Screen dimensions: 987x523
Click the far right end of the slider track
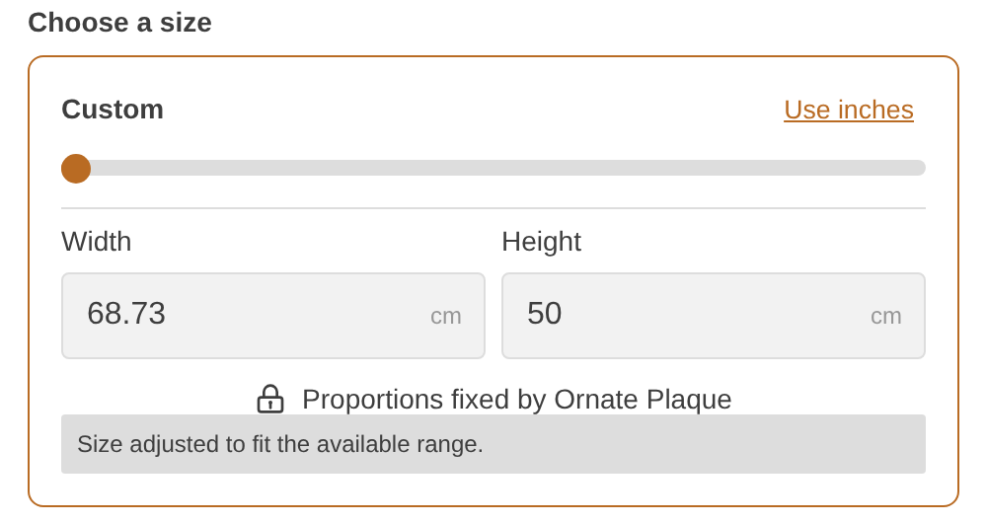coord(920,168)
